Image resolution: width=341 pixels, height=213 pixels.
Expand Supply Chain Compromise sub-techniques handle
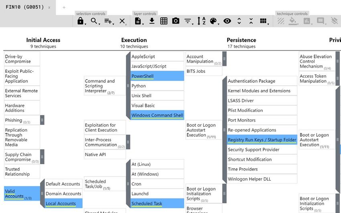(42, 157)
